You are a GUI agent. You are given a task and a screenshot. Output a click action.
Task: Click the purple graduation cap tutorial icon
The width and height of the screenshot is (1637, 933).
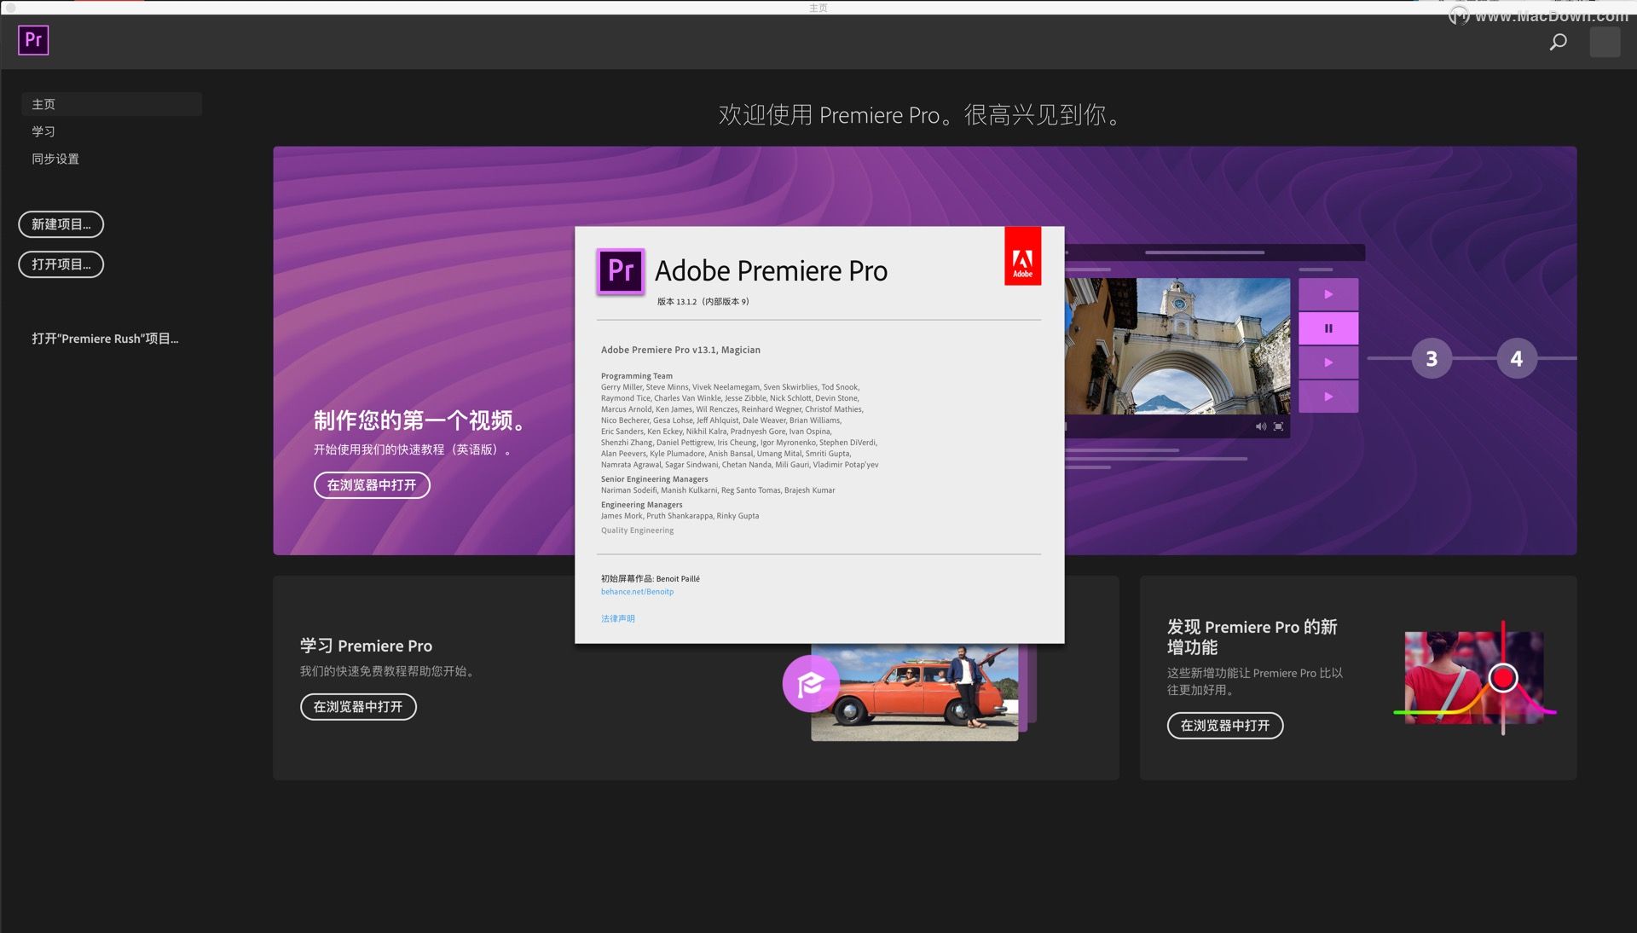pyautogui.click(x=811, y=683)
